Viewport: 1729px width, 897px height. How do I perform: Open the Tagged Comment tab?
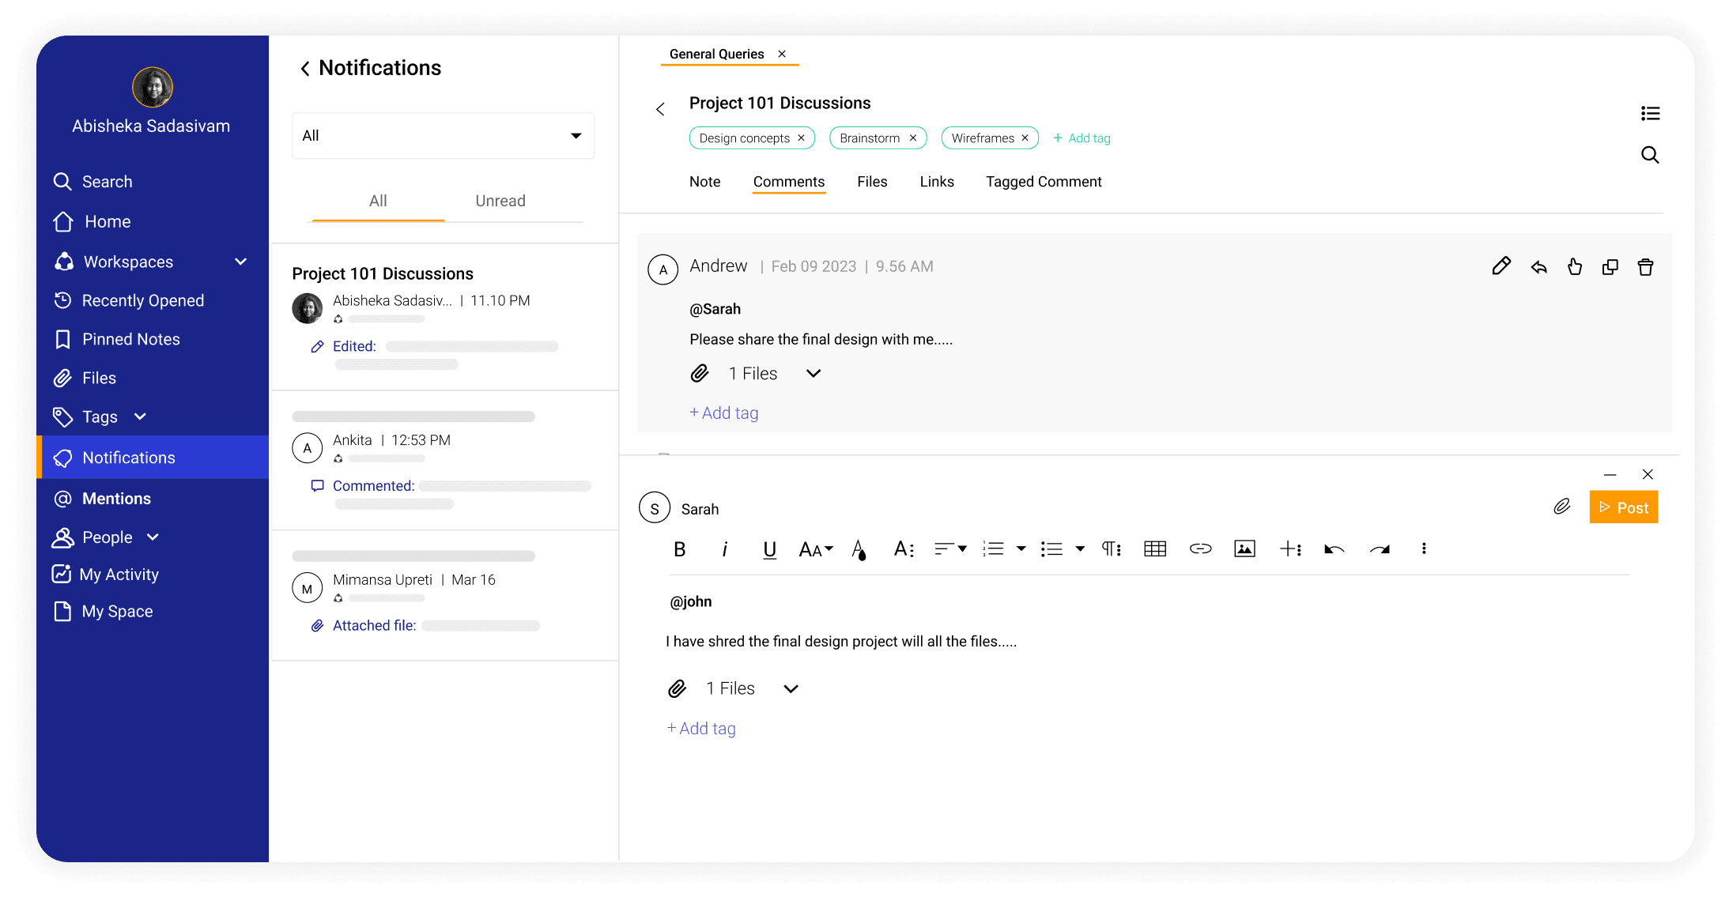point(1044,181)
